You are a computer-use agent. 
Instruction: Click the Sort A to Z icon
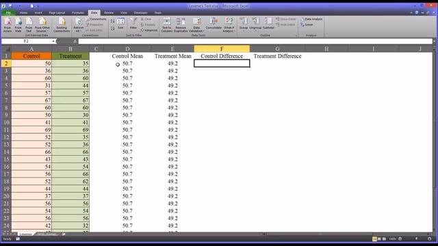(x=112, y=21)
